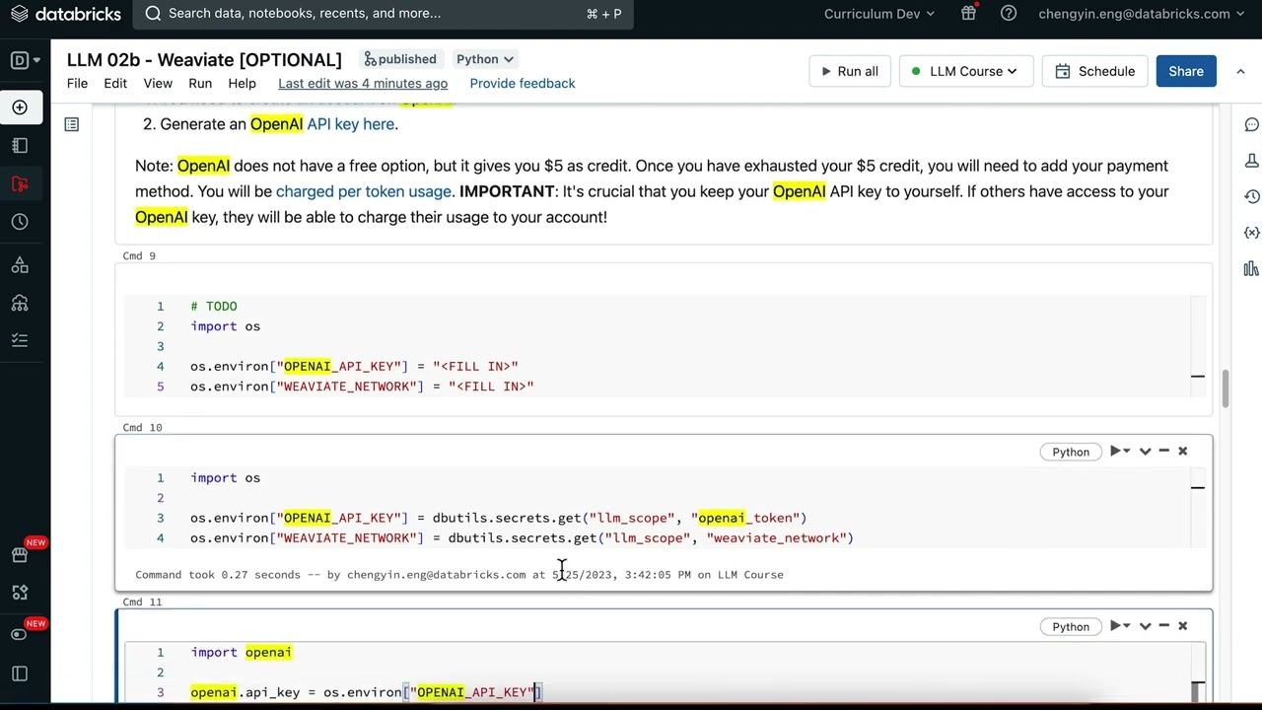Click the Databricks logo in the header
This screenshot has height=710, width=1262.
(x=65, y=14)
